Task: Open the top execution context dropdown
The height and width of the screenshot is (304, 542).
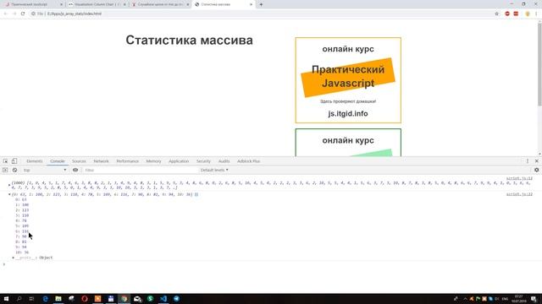Action: [45, 170]
